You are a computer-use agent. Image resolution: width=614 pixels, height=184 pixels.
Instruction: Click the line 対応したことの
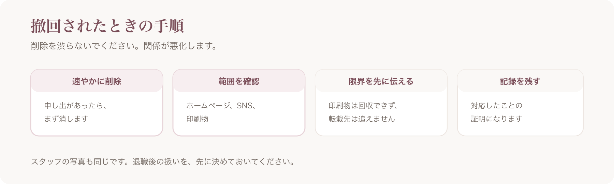pyautogui.click(x=497, y=106)
